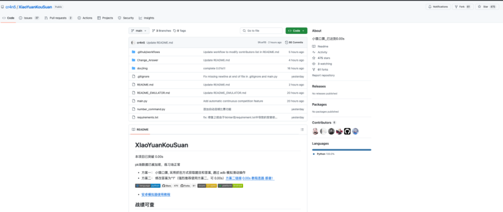Click commit message 'complete 0.01s!!!'
Viewport: 503px width, 212px height.
[x=214, y=68]
